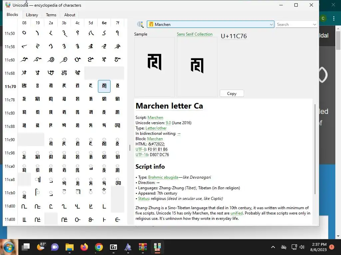Select the highlighted character cell 11C76
341x255 pixels.
(104, 86)
